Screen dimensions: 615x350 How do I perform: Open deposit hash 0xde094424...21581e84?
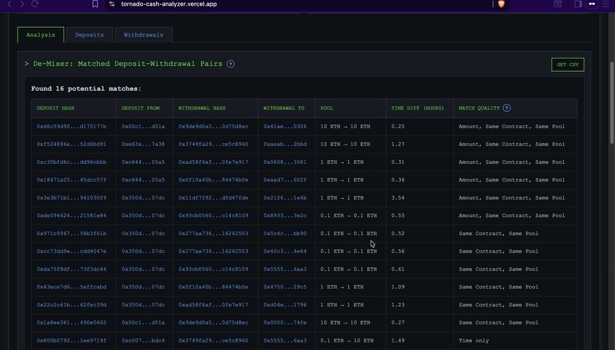tap(72, 216)
